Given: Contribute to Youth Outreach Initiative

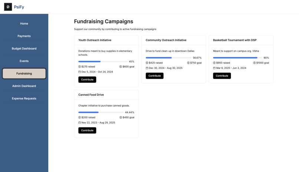Looking at the screenshot, I should [x=87, y=79].
